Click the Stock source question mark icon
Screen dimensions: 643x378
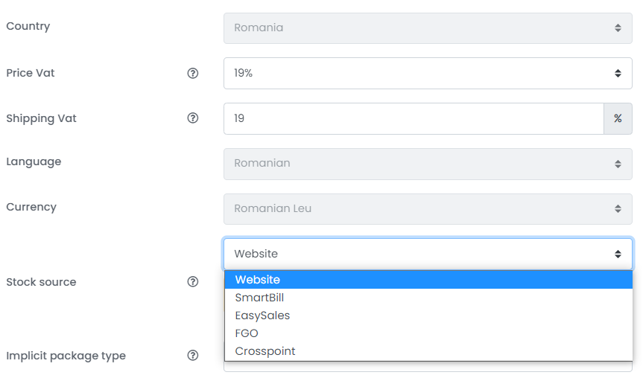193,282
